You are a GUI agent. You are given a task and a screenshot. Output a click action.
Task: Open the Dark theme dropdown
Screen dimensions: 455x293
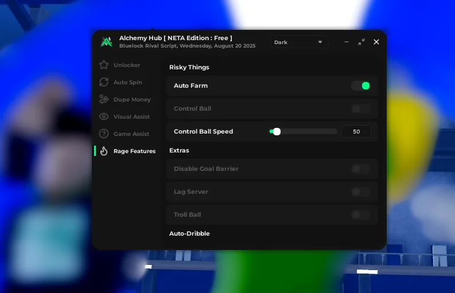[299, 42]
